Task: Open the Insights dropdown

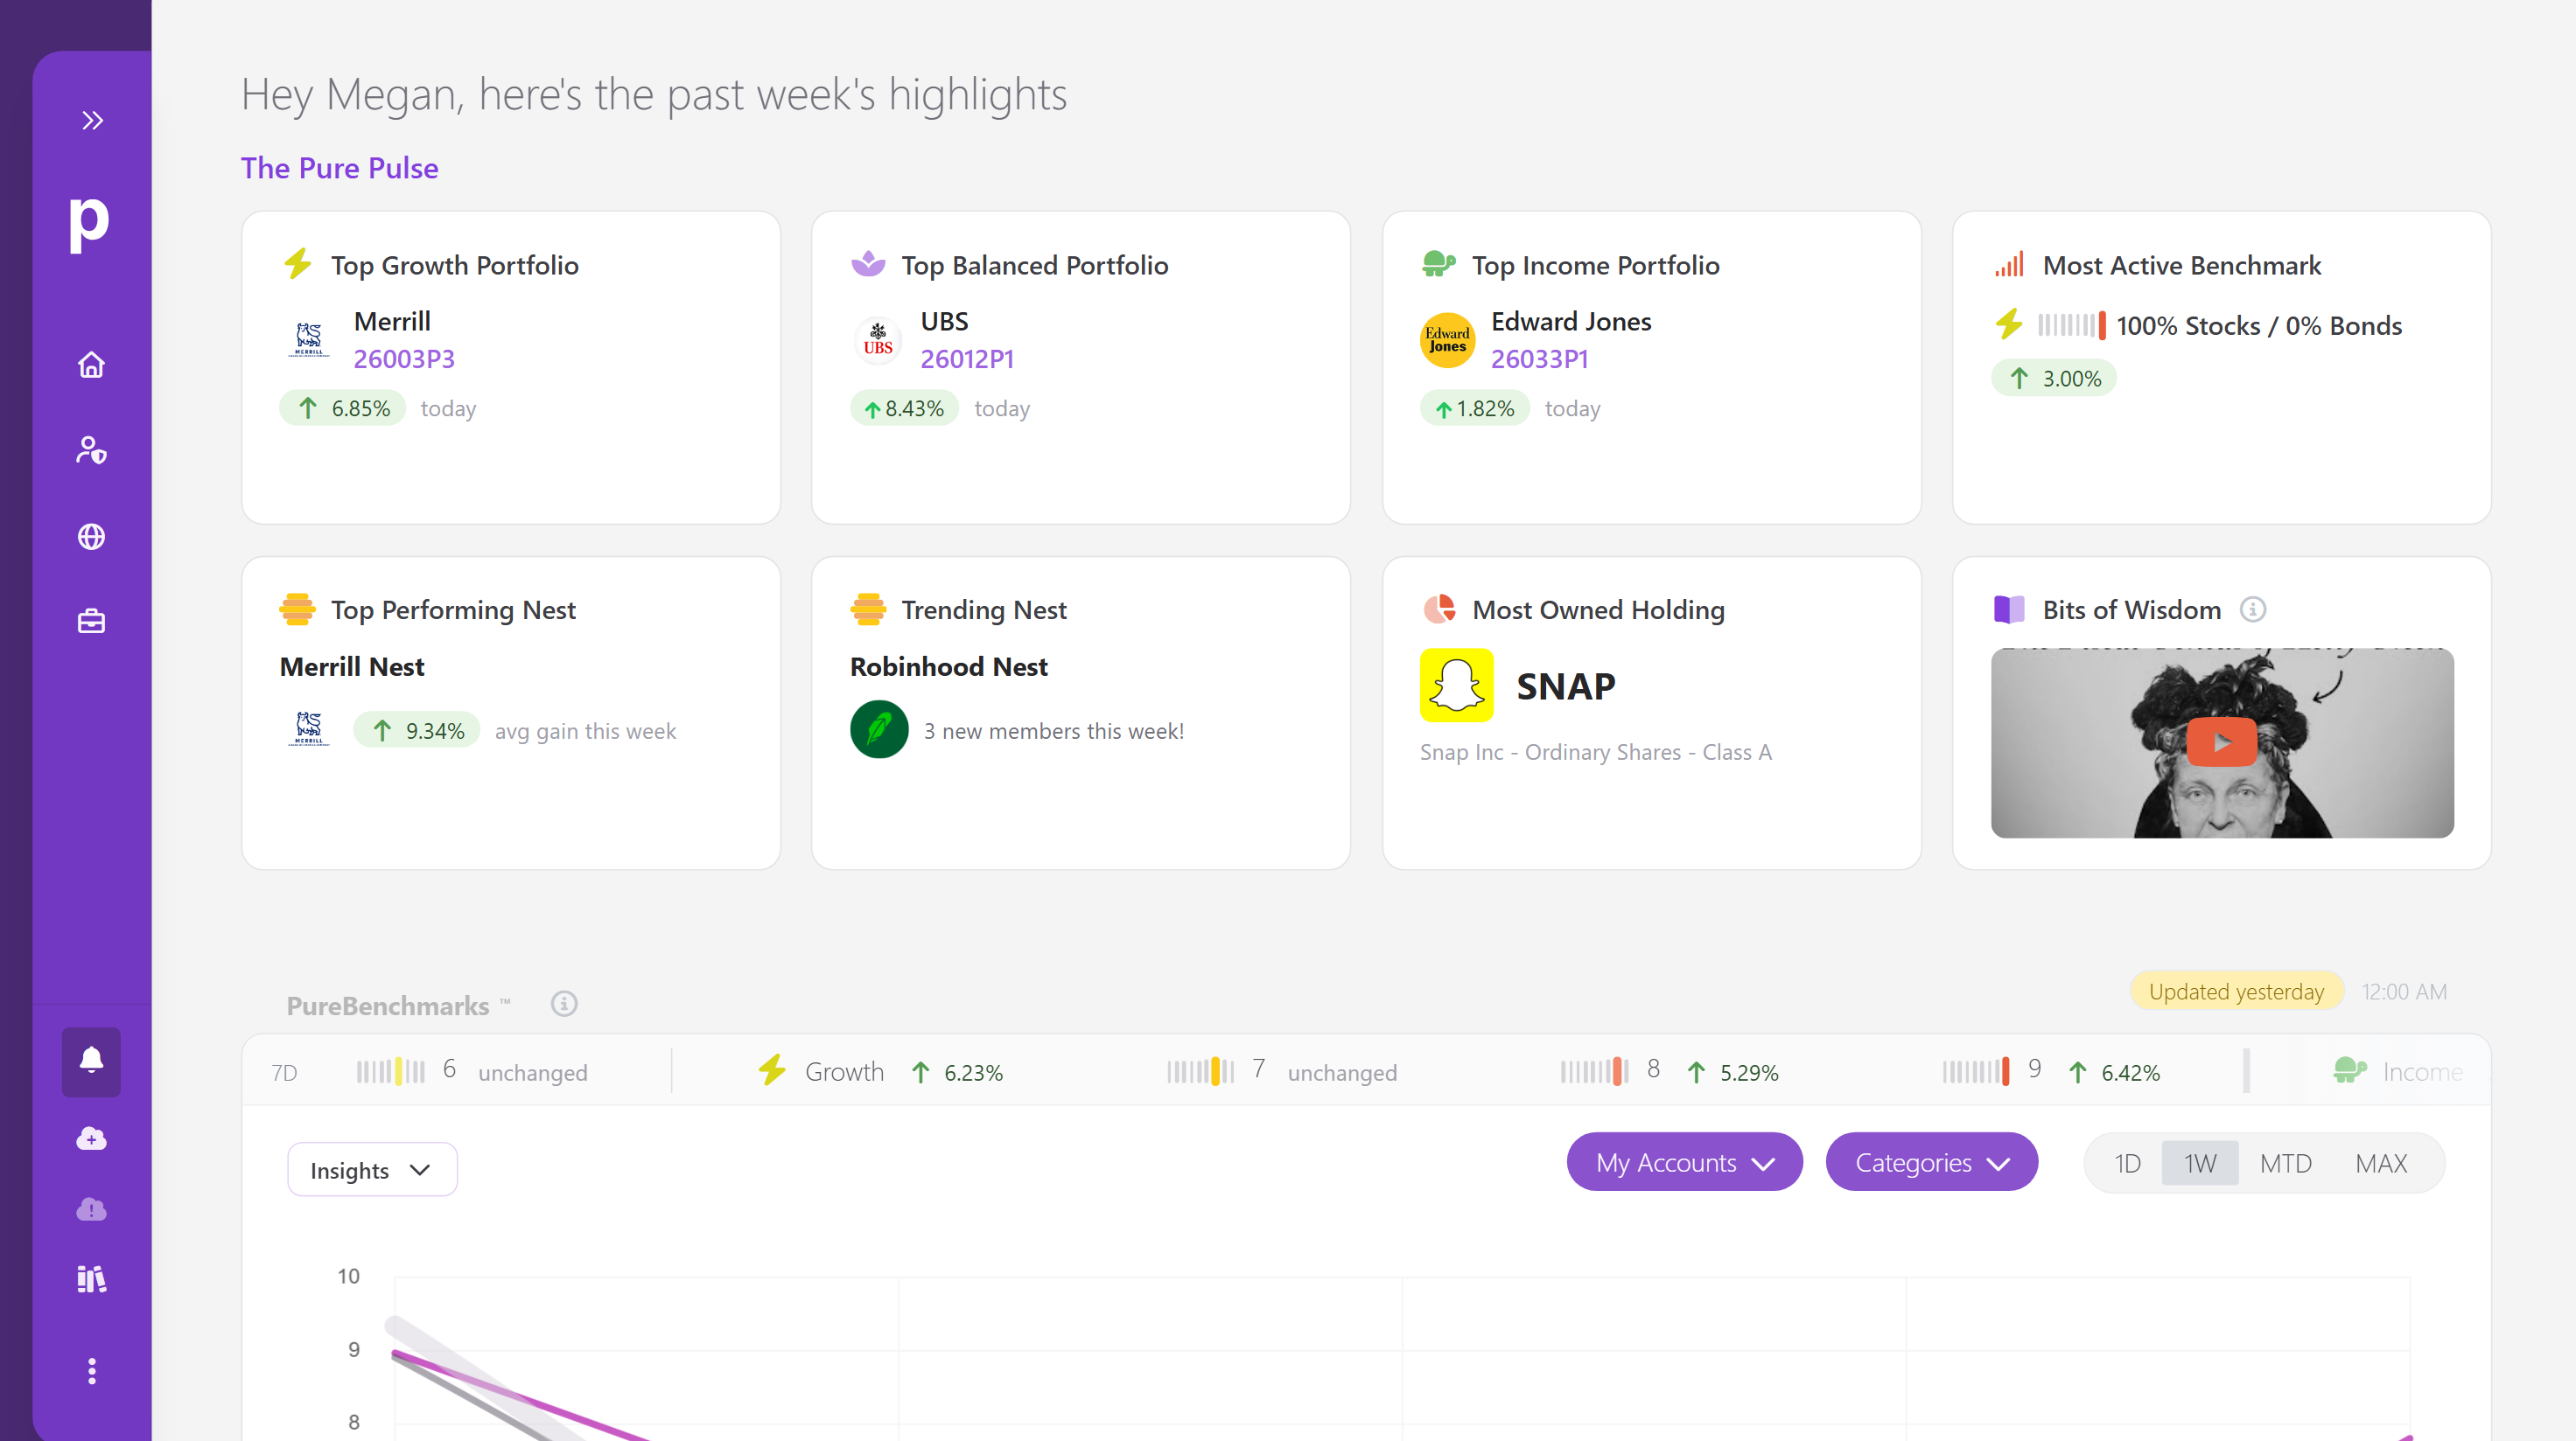Action: [x=371, y=1168]
